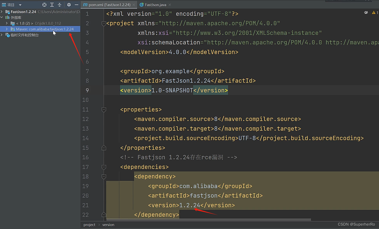This screenshot has height=229, width=379.
Task: Click the xmlns:xsi attribute on line 3
Action: pos(230,33)
